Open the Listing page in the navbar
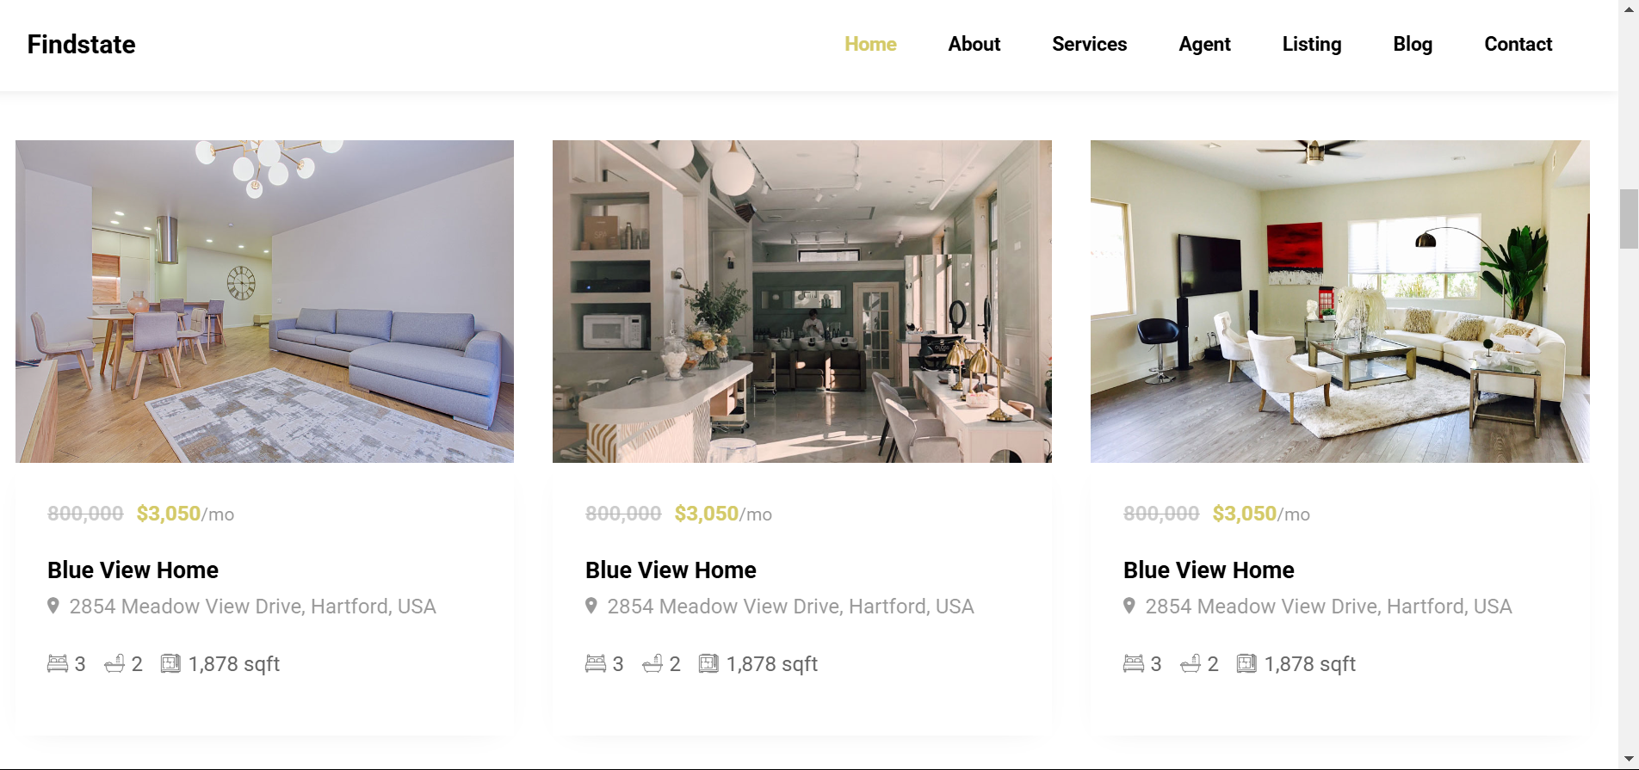The width and height of the screenshot is (1639, 770). 1312,44
